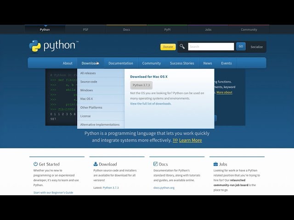The image size is (294, 220).
Task: Click the Jobs section heading
Action: [x=223, y=164]
